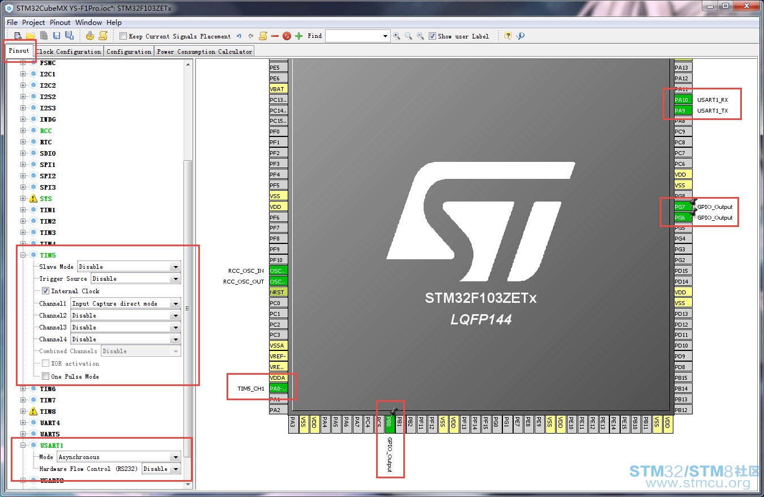Click the red circular clear pinouts icon
The width and height of the screenshot is (764, 497).
coord(287,36)
